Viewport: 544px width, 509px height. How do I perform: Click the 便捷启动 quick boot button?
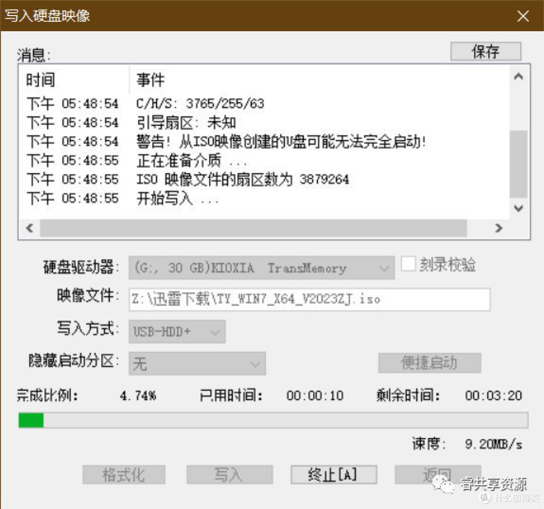(429, 362)
